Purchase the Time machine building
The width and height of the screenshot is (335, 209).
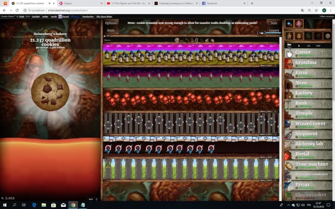(308, 165)
